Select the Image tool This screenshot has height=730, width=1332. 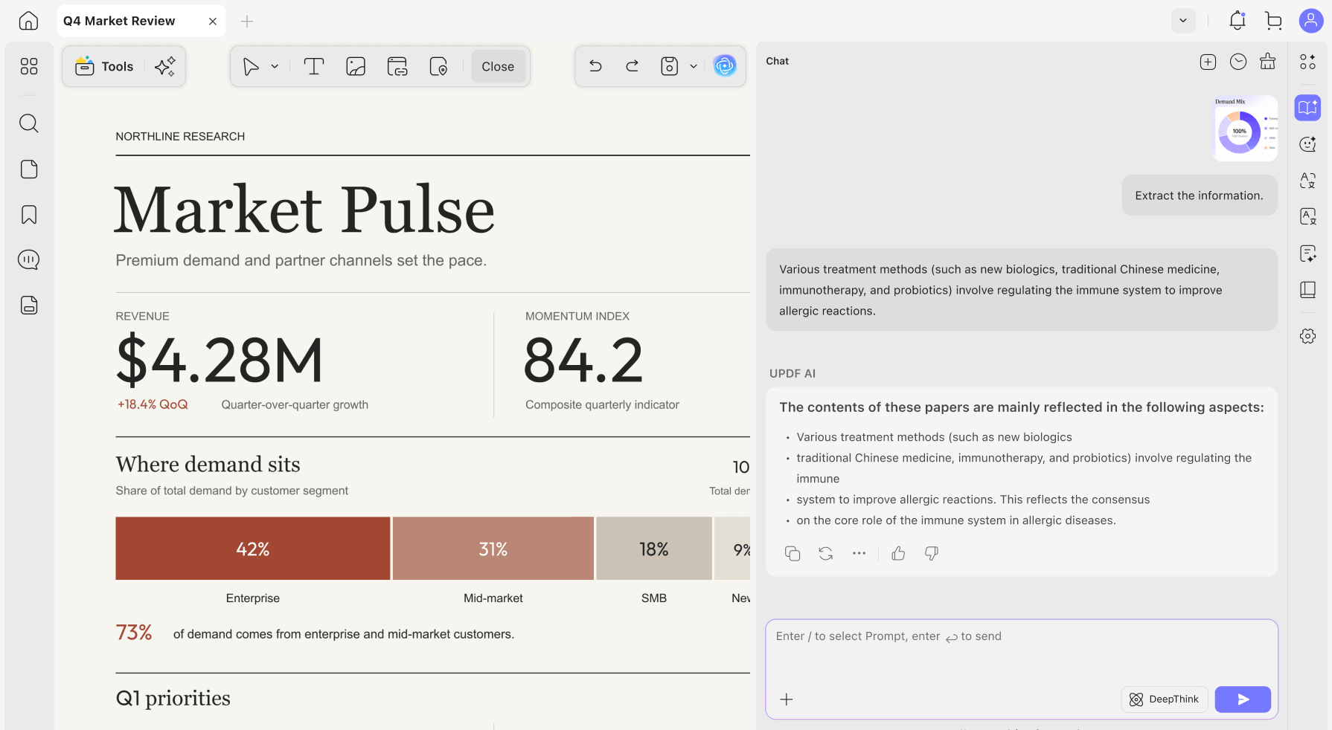356,66
